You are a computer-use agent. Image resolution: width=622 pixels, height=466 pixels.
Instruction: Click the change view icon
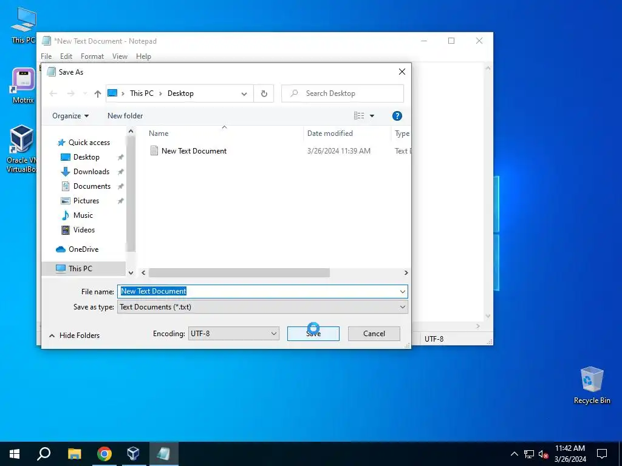coord(359,116)
